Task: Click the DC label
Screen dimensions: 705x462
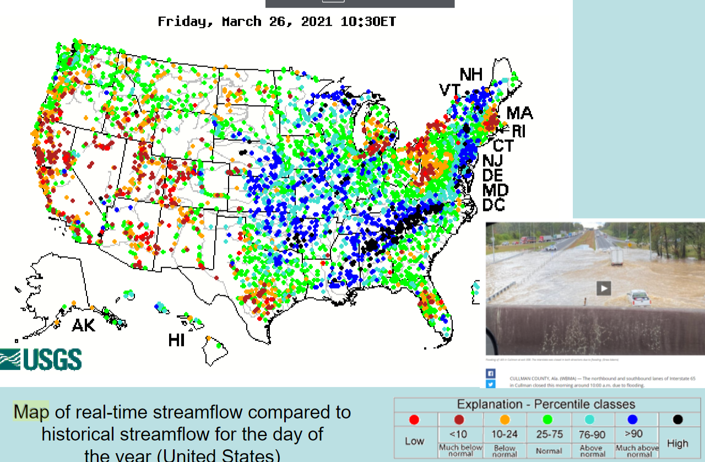Action: point(494,205)
